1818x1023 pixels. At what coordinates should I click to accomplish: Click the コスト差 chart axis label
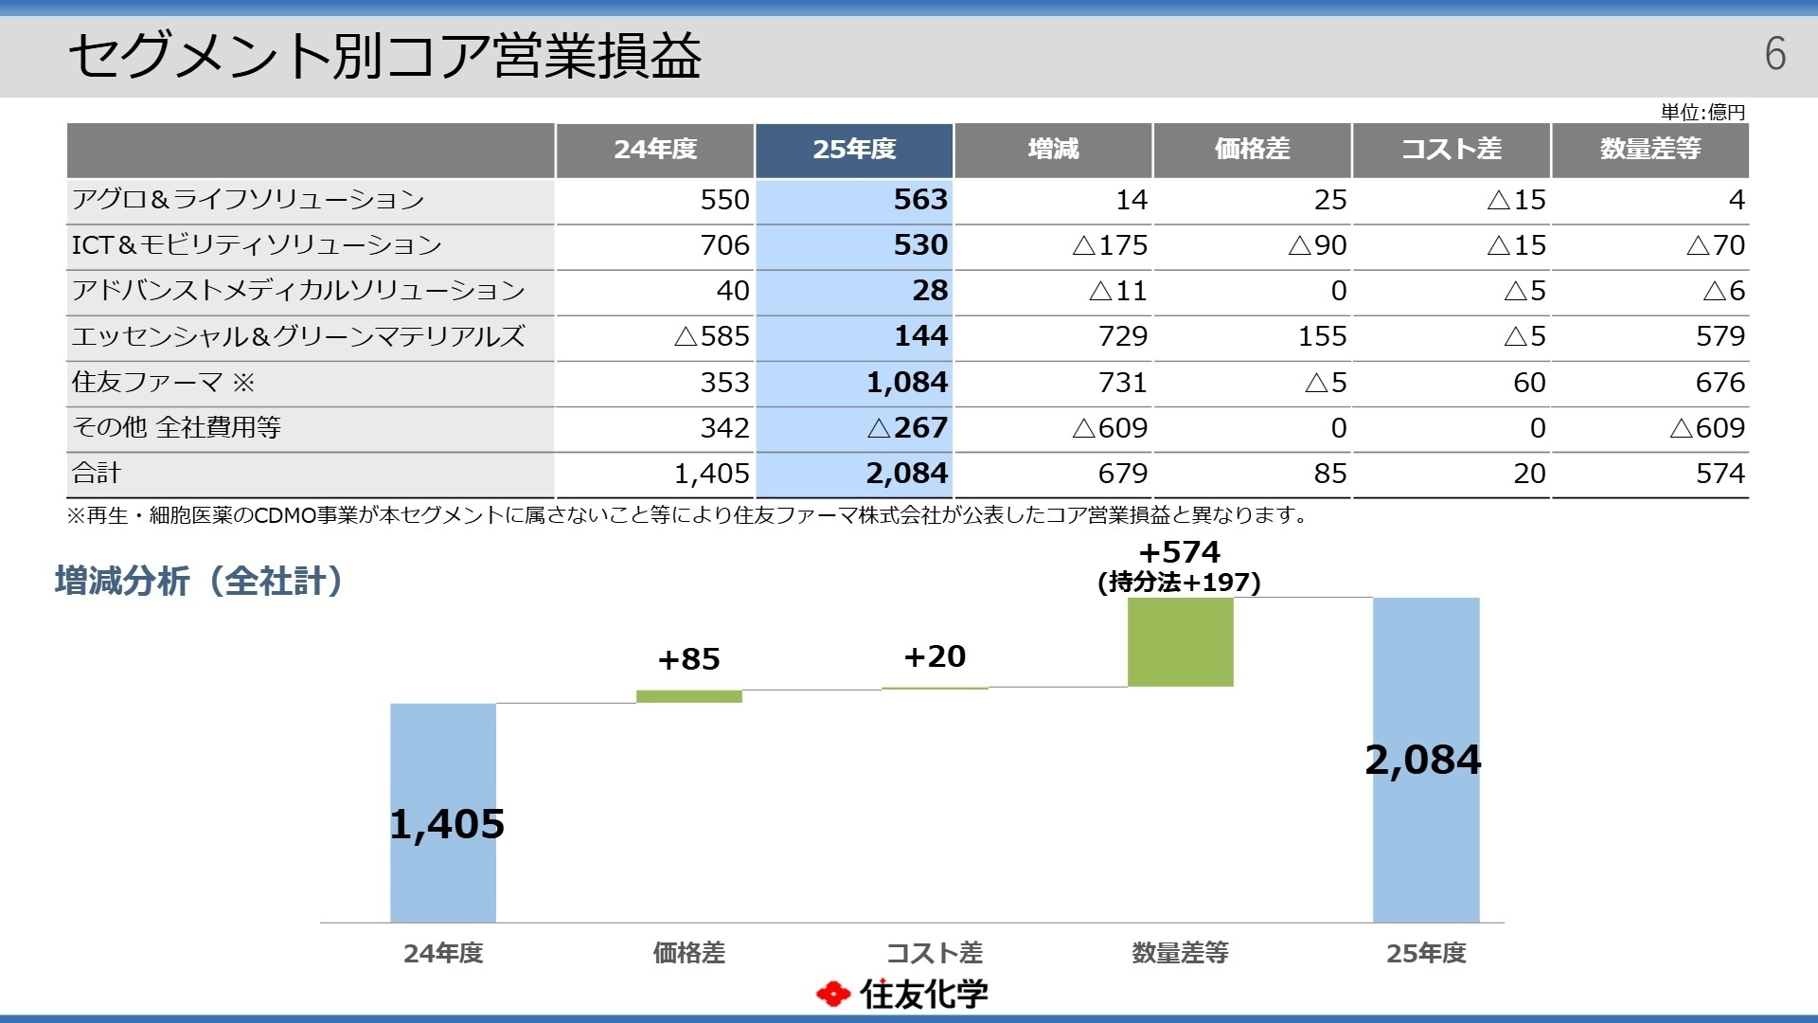[x=935, y=953]
